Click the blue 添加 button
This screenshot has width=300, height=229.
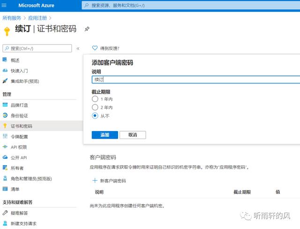(x=105, y=135)
